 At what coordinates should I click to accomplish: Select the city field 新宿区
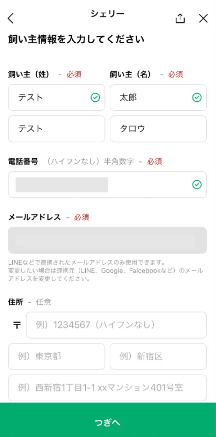[158, 357]
